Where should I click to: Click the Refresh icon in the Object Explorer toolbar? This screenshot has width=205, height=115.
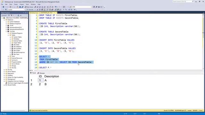(18, 15)
